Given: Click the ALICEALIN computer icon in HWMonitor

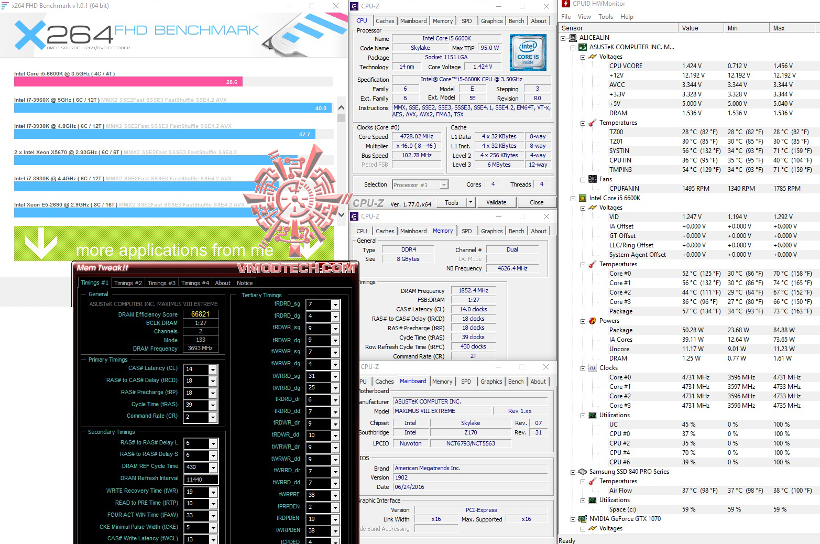Looking at the screenshot, I should click(x=573, y=38).
